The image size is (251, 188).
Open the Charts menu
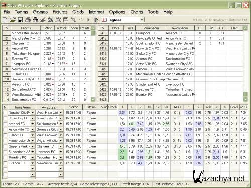tap(137, 12)
